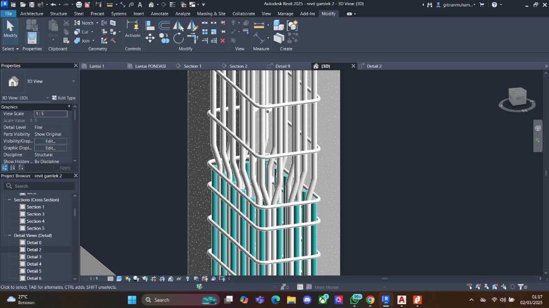Click the Notch geometry tool
The image size is (549, 308).
[x=83, y=23]
